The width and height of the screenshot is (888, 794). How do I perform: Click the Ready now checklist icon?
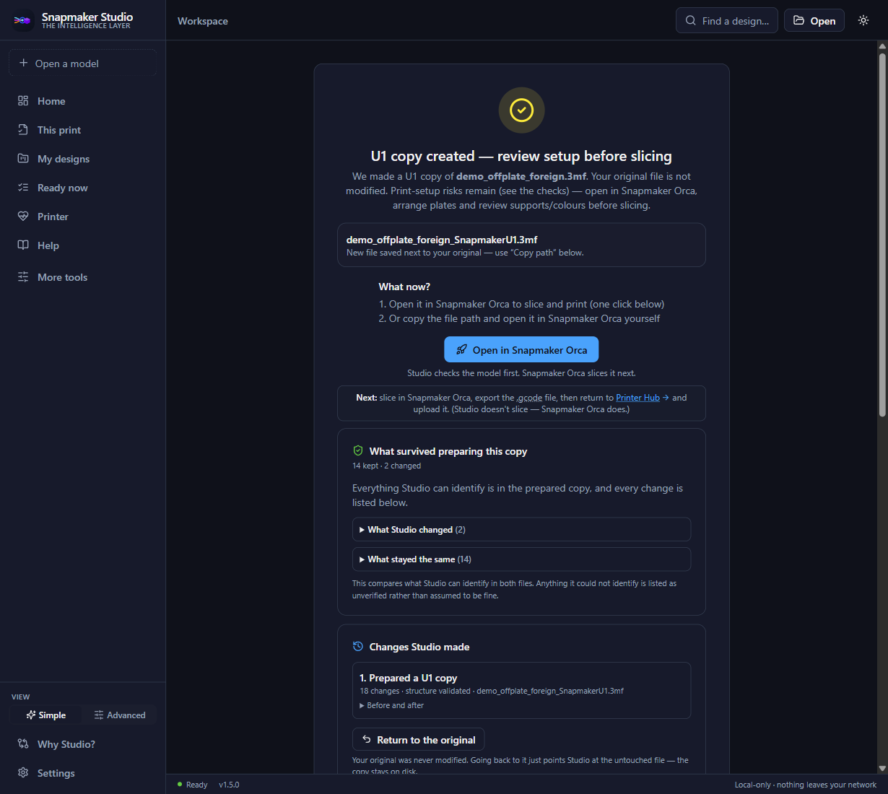23,188
